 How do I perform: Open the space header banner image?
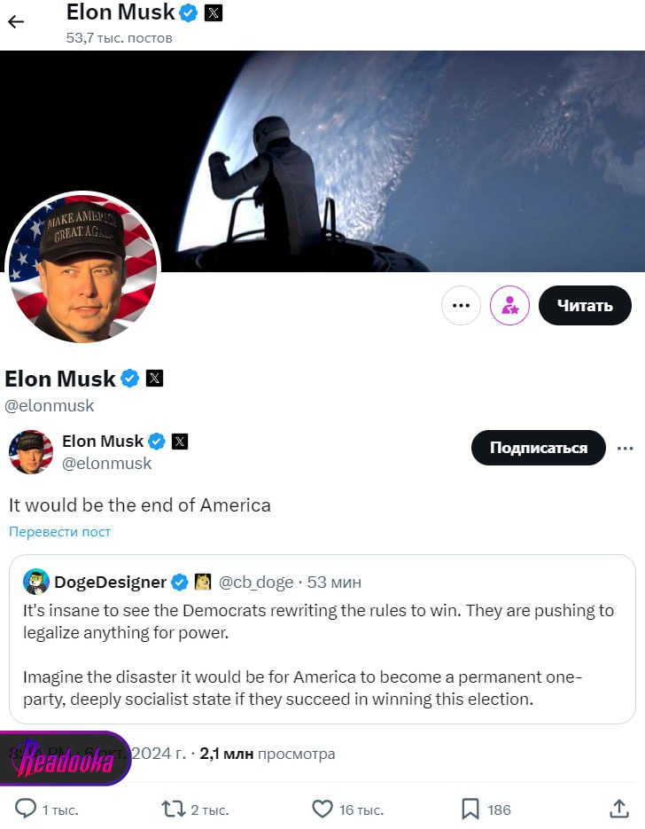[x=399, y=160]
